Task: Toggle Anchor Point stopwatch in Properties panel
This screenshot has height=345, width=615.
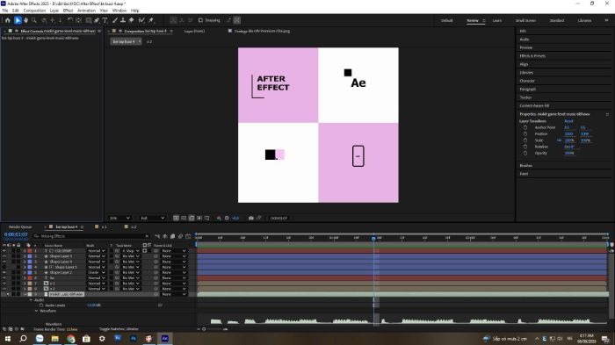Action: point(525,127)
